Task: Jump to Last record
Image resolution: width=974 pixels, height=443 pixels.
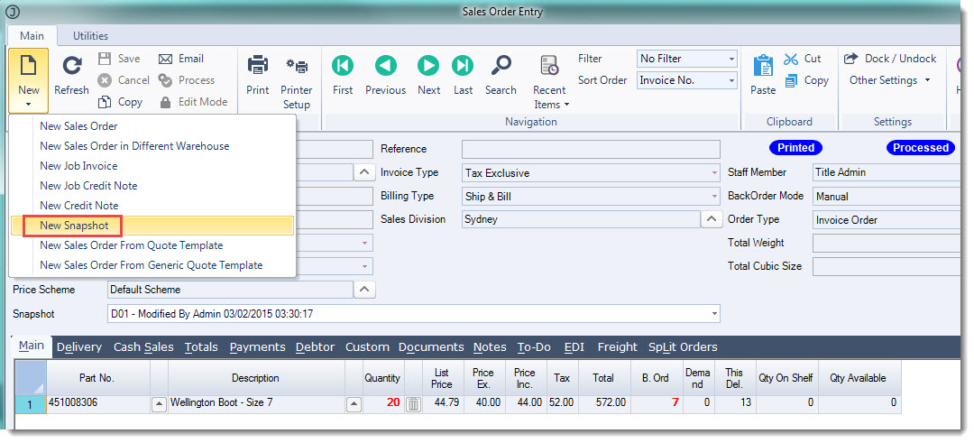Action: pos(463,65)
